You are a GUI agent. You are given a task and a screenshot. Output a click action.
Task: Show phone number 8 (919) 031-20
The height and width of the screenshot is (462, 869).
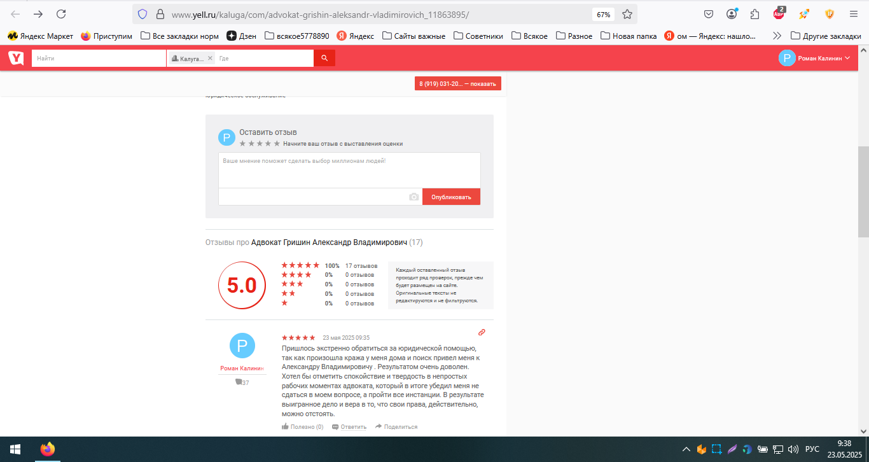tap(458, 83)
